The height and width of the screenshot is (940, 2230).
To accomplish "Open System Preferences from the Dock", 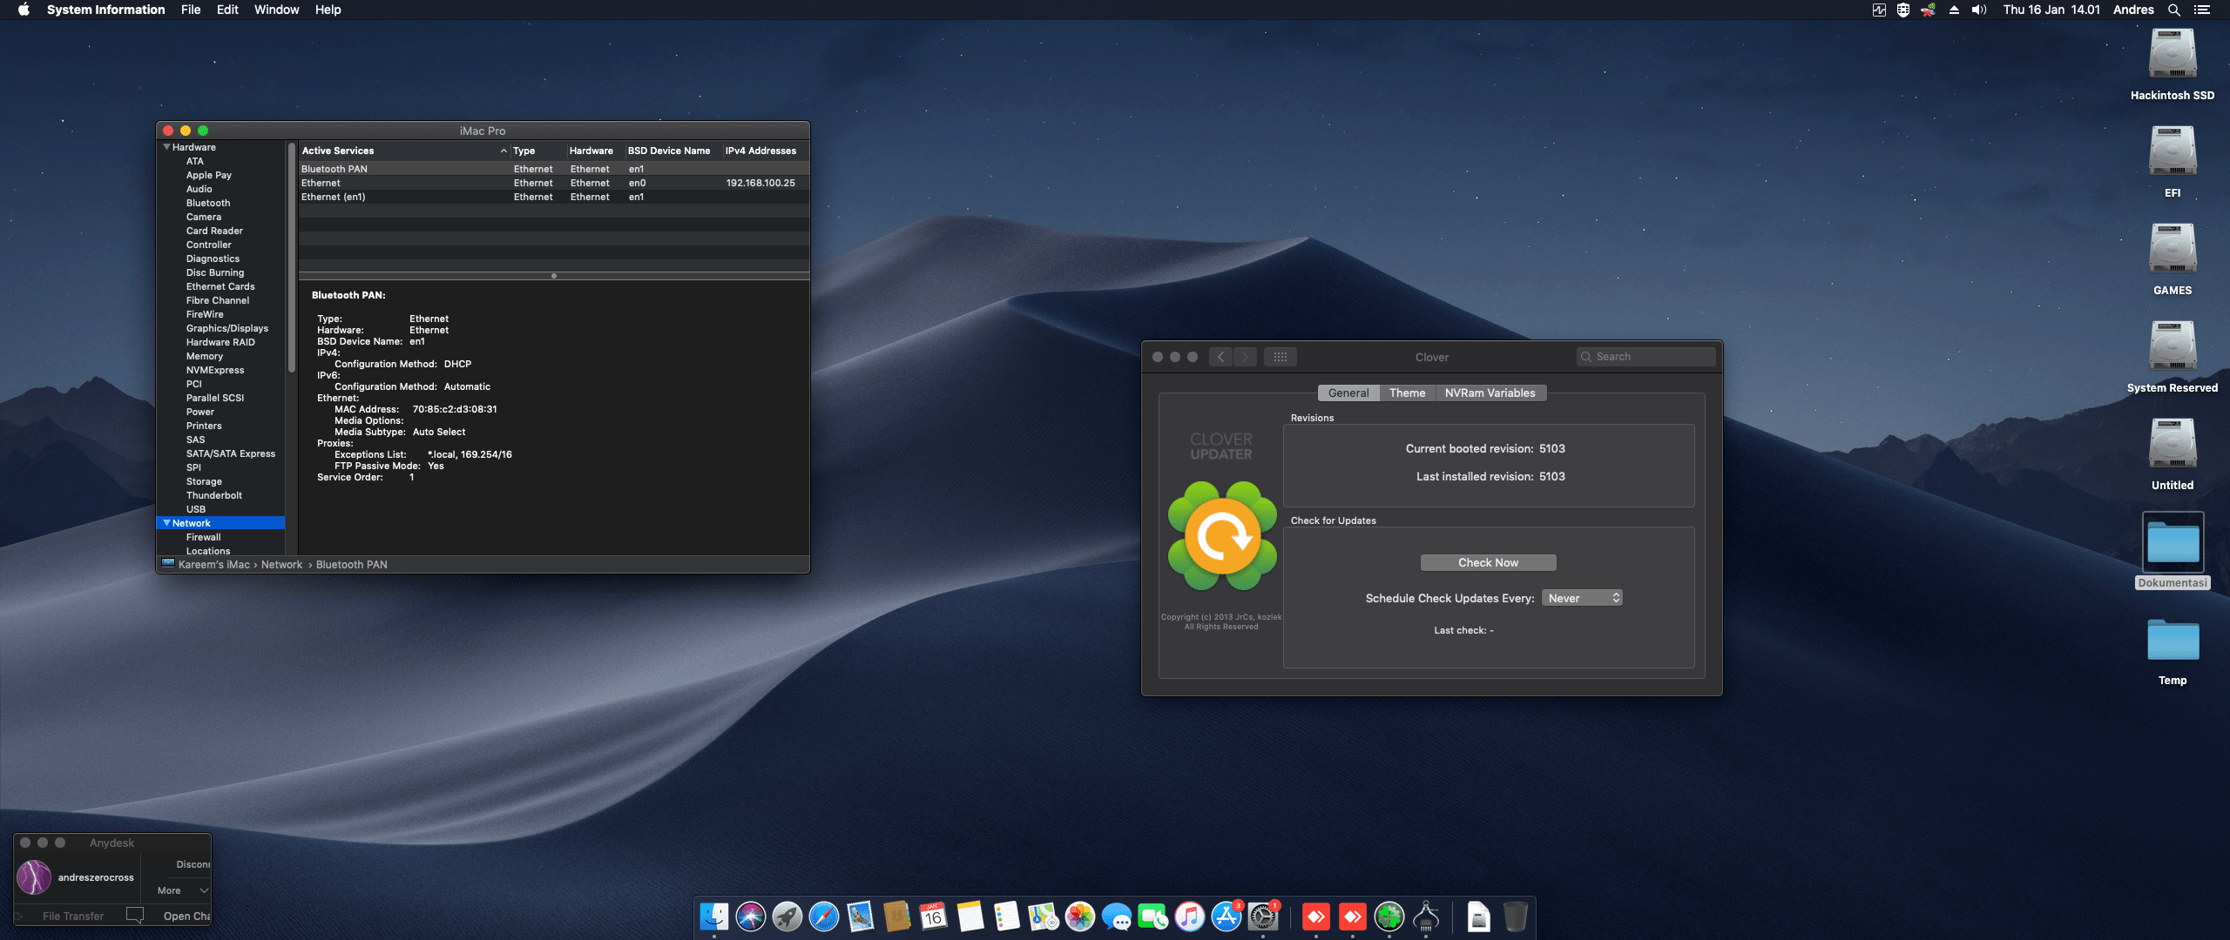I will 1262,916.
